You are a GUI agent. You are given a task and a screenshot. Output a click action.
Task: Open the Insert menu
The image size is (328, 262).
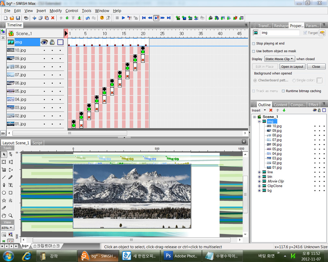click(x=41, y=11)
